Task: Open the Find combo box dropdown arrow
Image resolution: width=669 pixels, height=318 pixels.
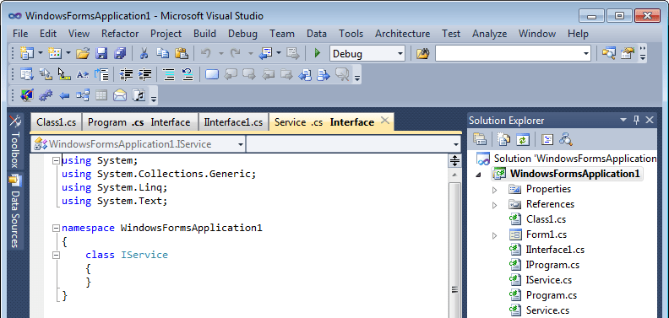Action: (x=586, y=54)
